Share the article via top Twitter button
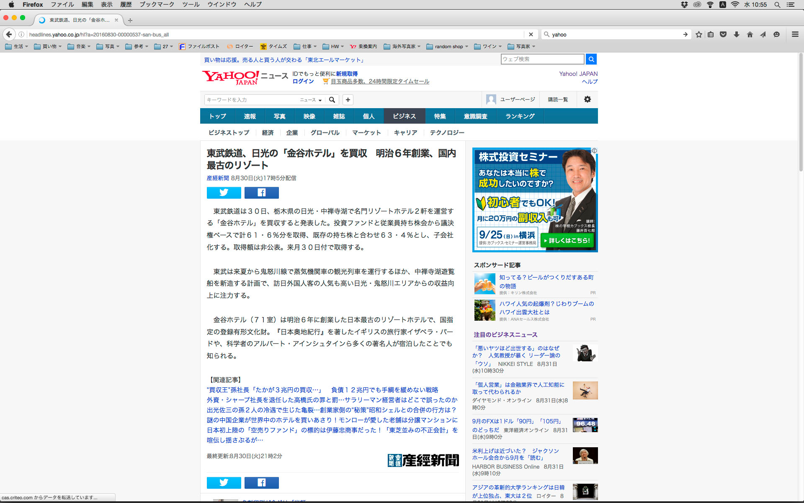This screenshot has width=804, height=503. [224, 192]
